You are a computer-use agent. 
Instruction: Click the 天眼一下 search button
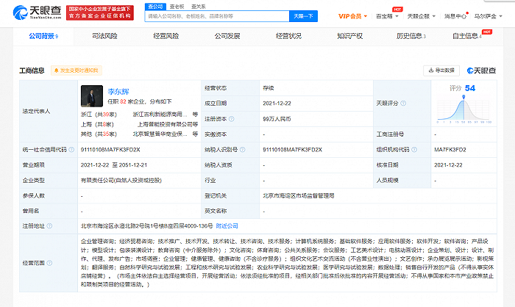[x=303, y=16]
